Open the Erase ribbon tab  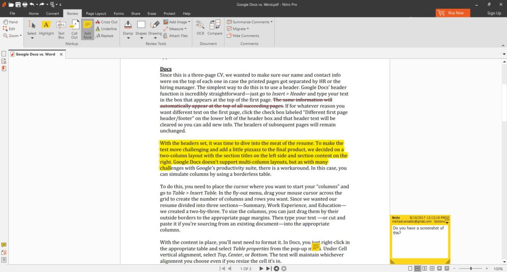pos(153,14)
